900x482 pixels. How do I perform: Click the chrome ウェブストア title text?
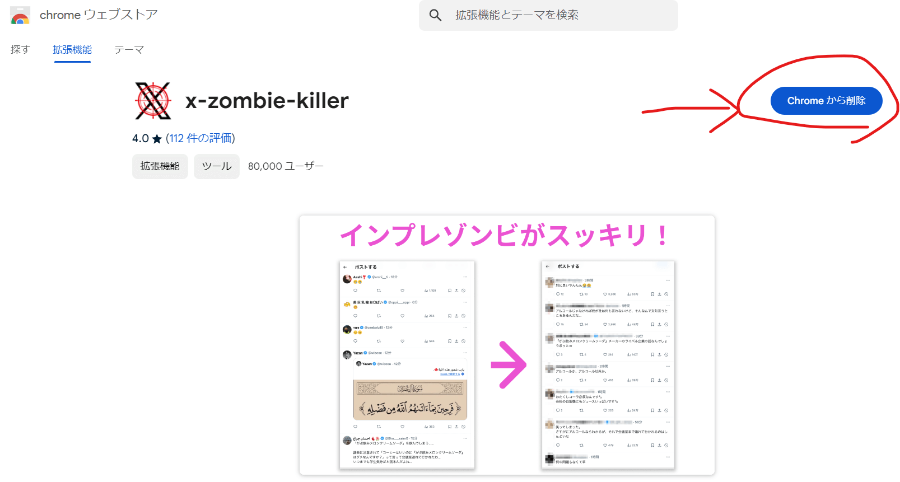99,15
